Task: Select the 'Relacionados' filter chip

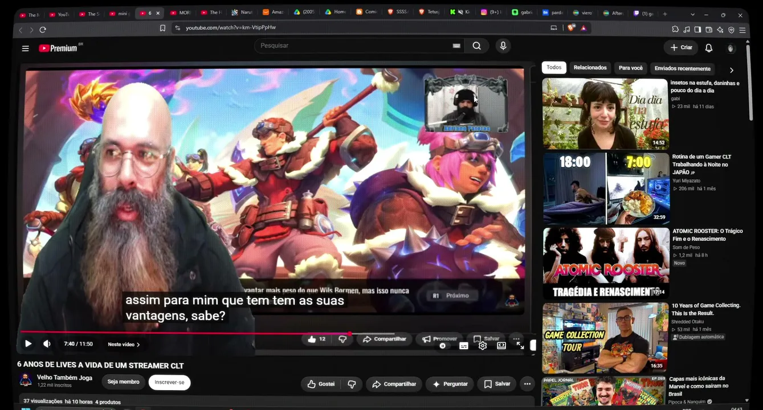Action: [x=590, y=68]
